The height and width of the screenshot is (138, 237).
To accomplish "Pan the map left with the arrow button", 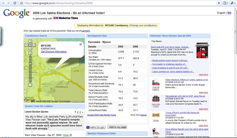I will [x=26, y=45].
